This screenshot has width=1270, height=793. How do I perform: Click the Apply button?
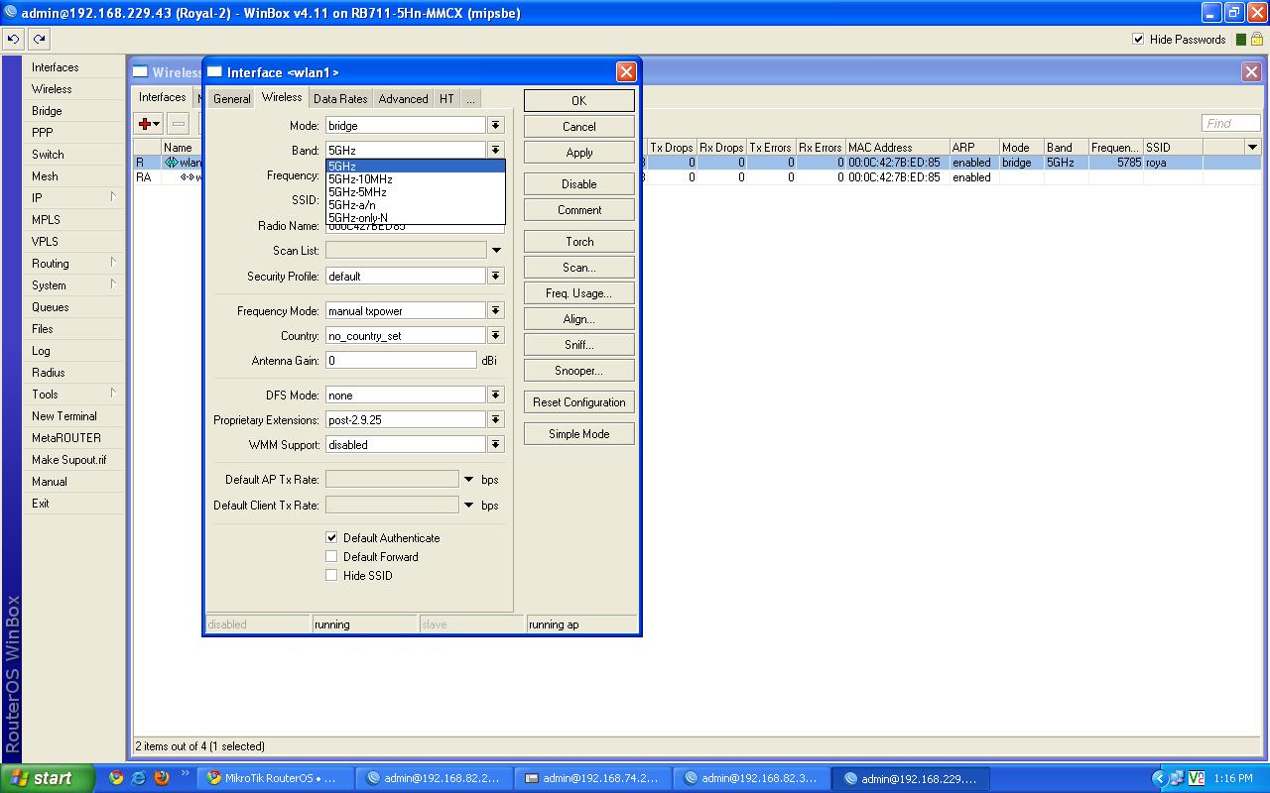[579, 153]
